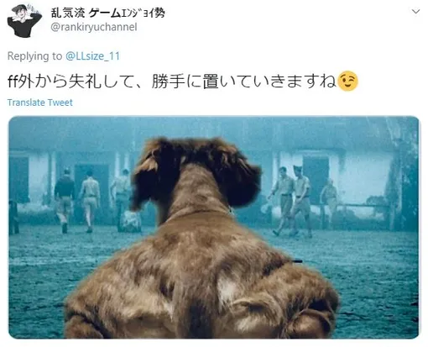The width and height of the screenshot is (428, 347).
Task: Click the man in the dark shirt
Action: point(65,200)
